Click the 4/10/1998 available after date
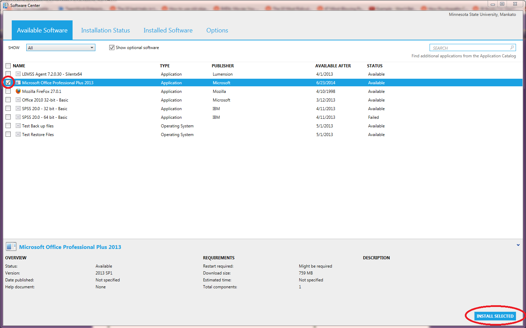The height and width of the screenshot is (328, 526). [326, 91]
